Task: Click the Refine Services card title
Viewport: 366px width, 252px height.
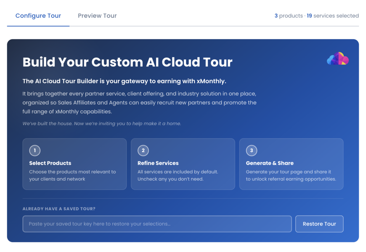Action: pyautogui.click(x=158, y=163)
